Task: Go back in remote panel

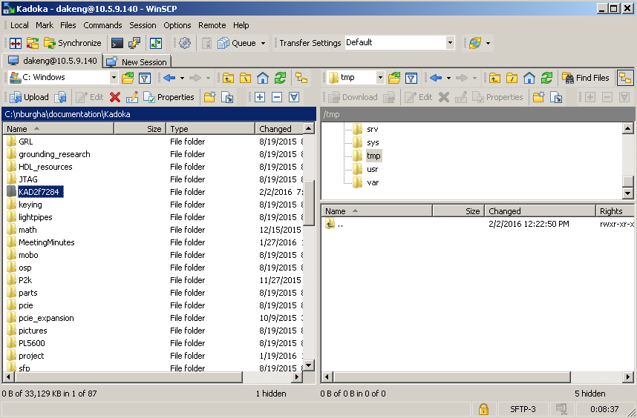Action: (x=436, y=78)
